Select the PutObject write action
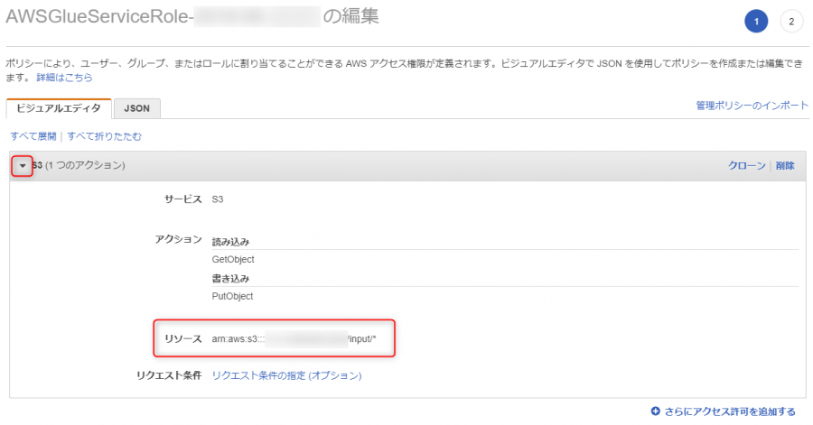813x425 pixels. pos(232,296)
